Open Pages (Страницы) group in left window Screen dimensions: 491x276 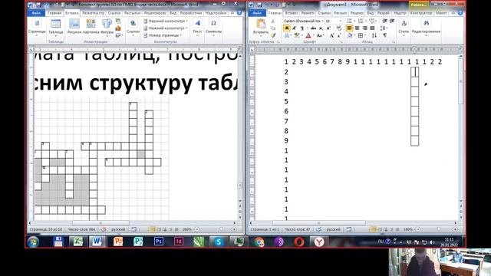(37, 27)
